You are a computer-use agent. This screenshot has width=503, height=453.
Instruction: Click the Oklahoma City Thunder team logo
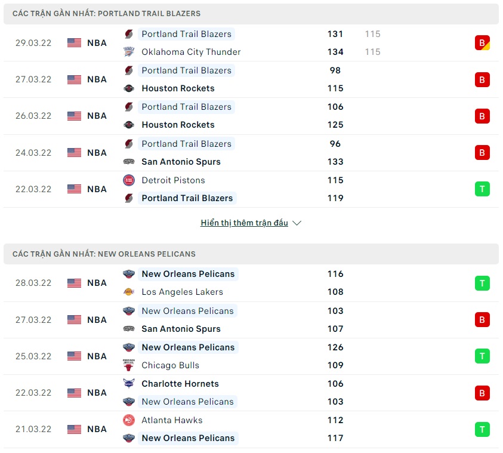click(129, 52)
